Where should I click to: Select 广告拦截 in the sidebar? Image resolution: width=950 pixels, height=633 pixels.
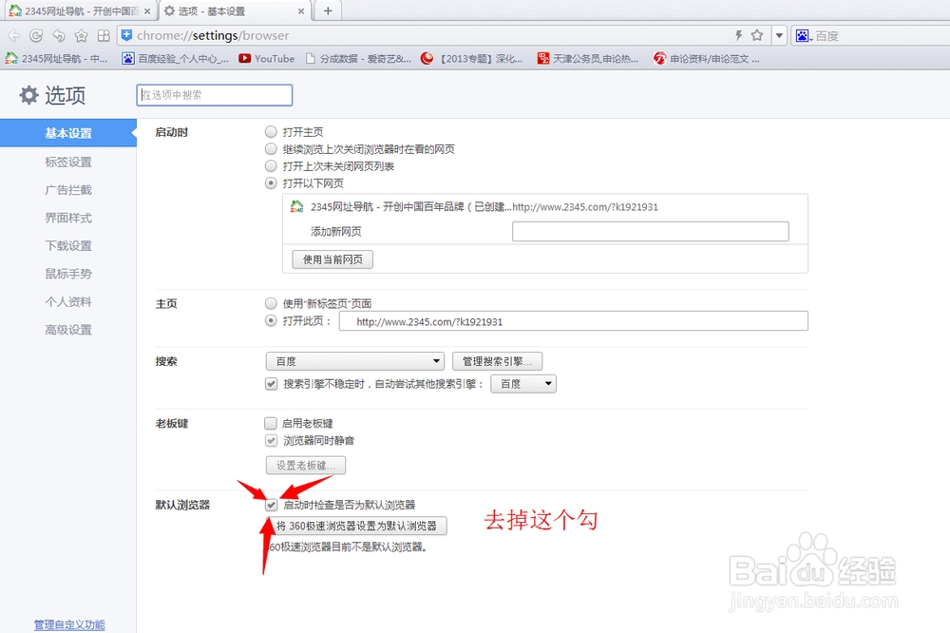coord(68,190)
